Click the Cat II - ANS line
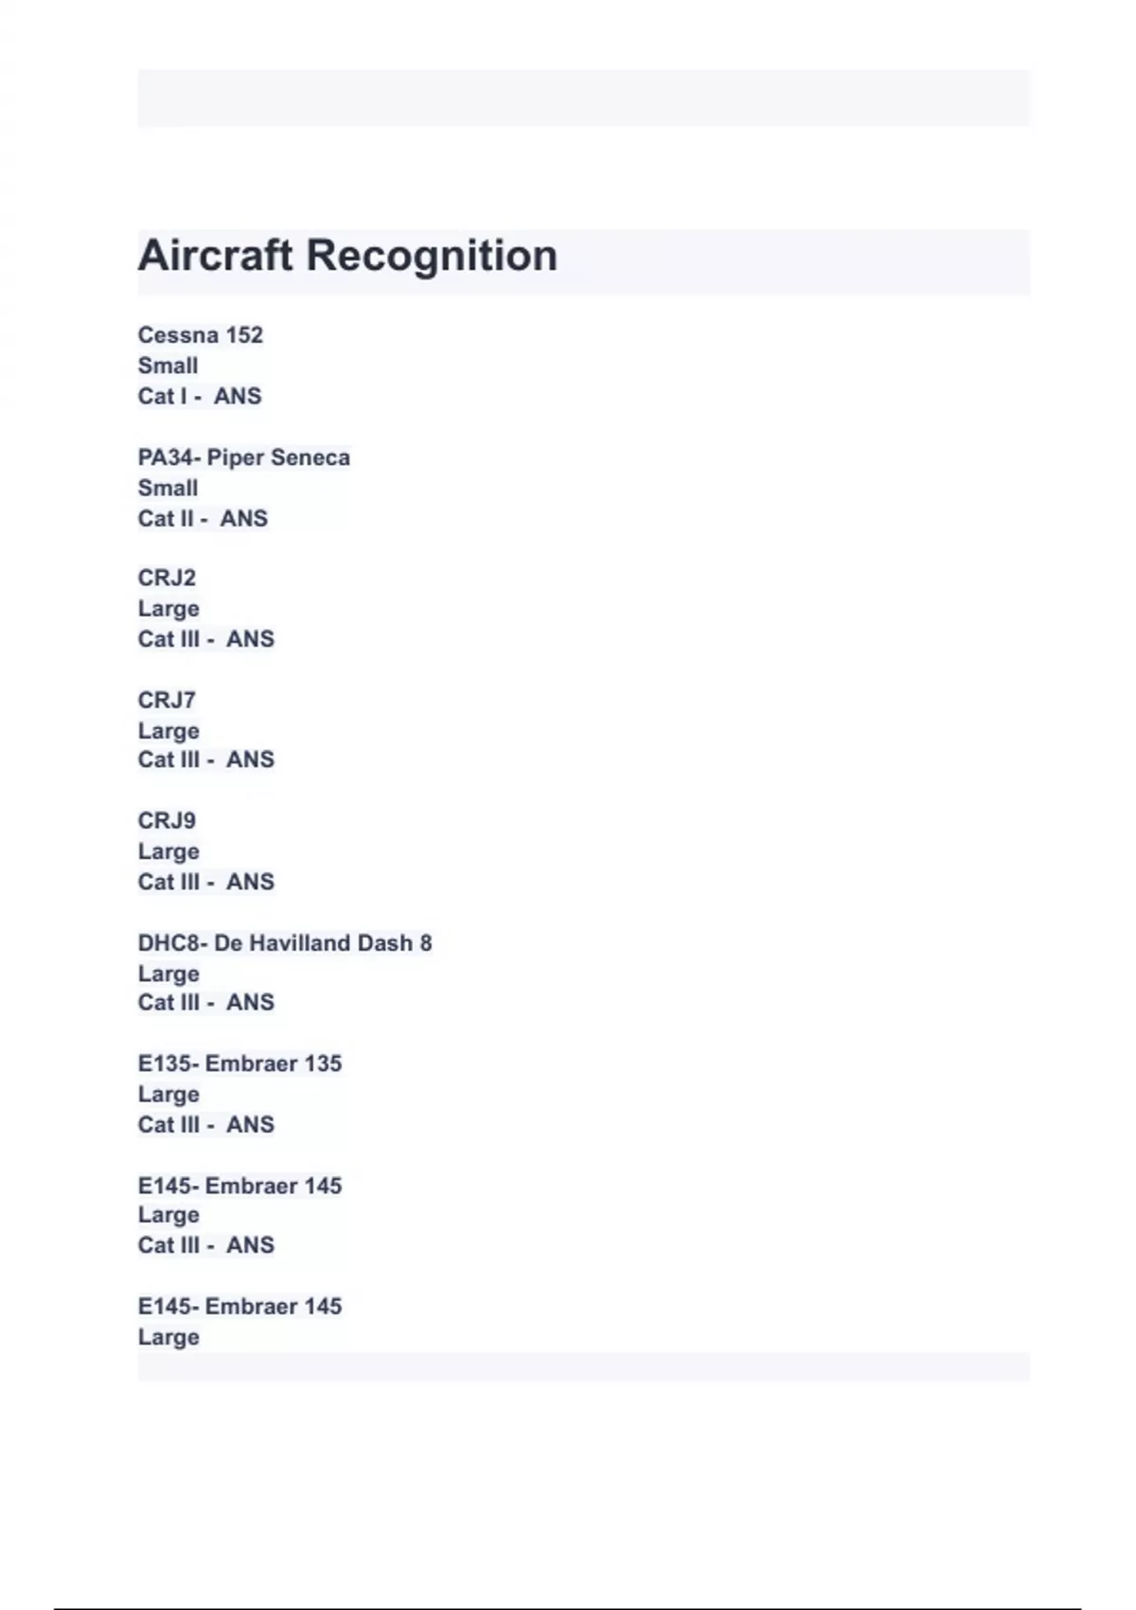 203,518
